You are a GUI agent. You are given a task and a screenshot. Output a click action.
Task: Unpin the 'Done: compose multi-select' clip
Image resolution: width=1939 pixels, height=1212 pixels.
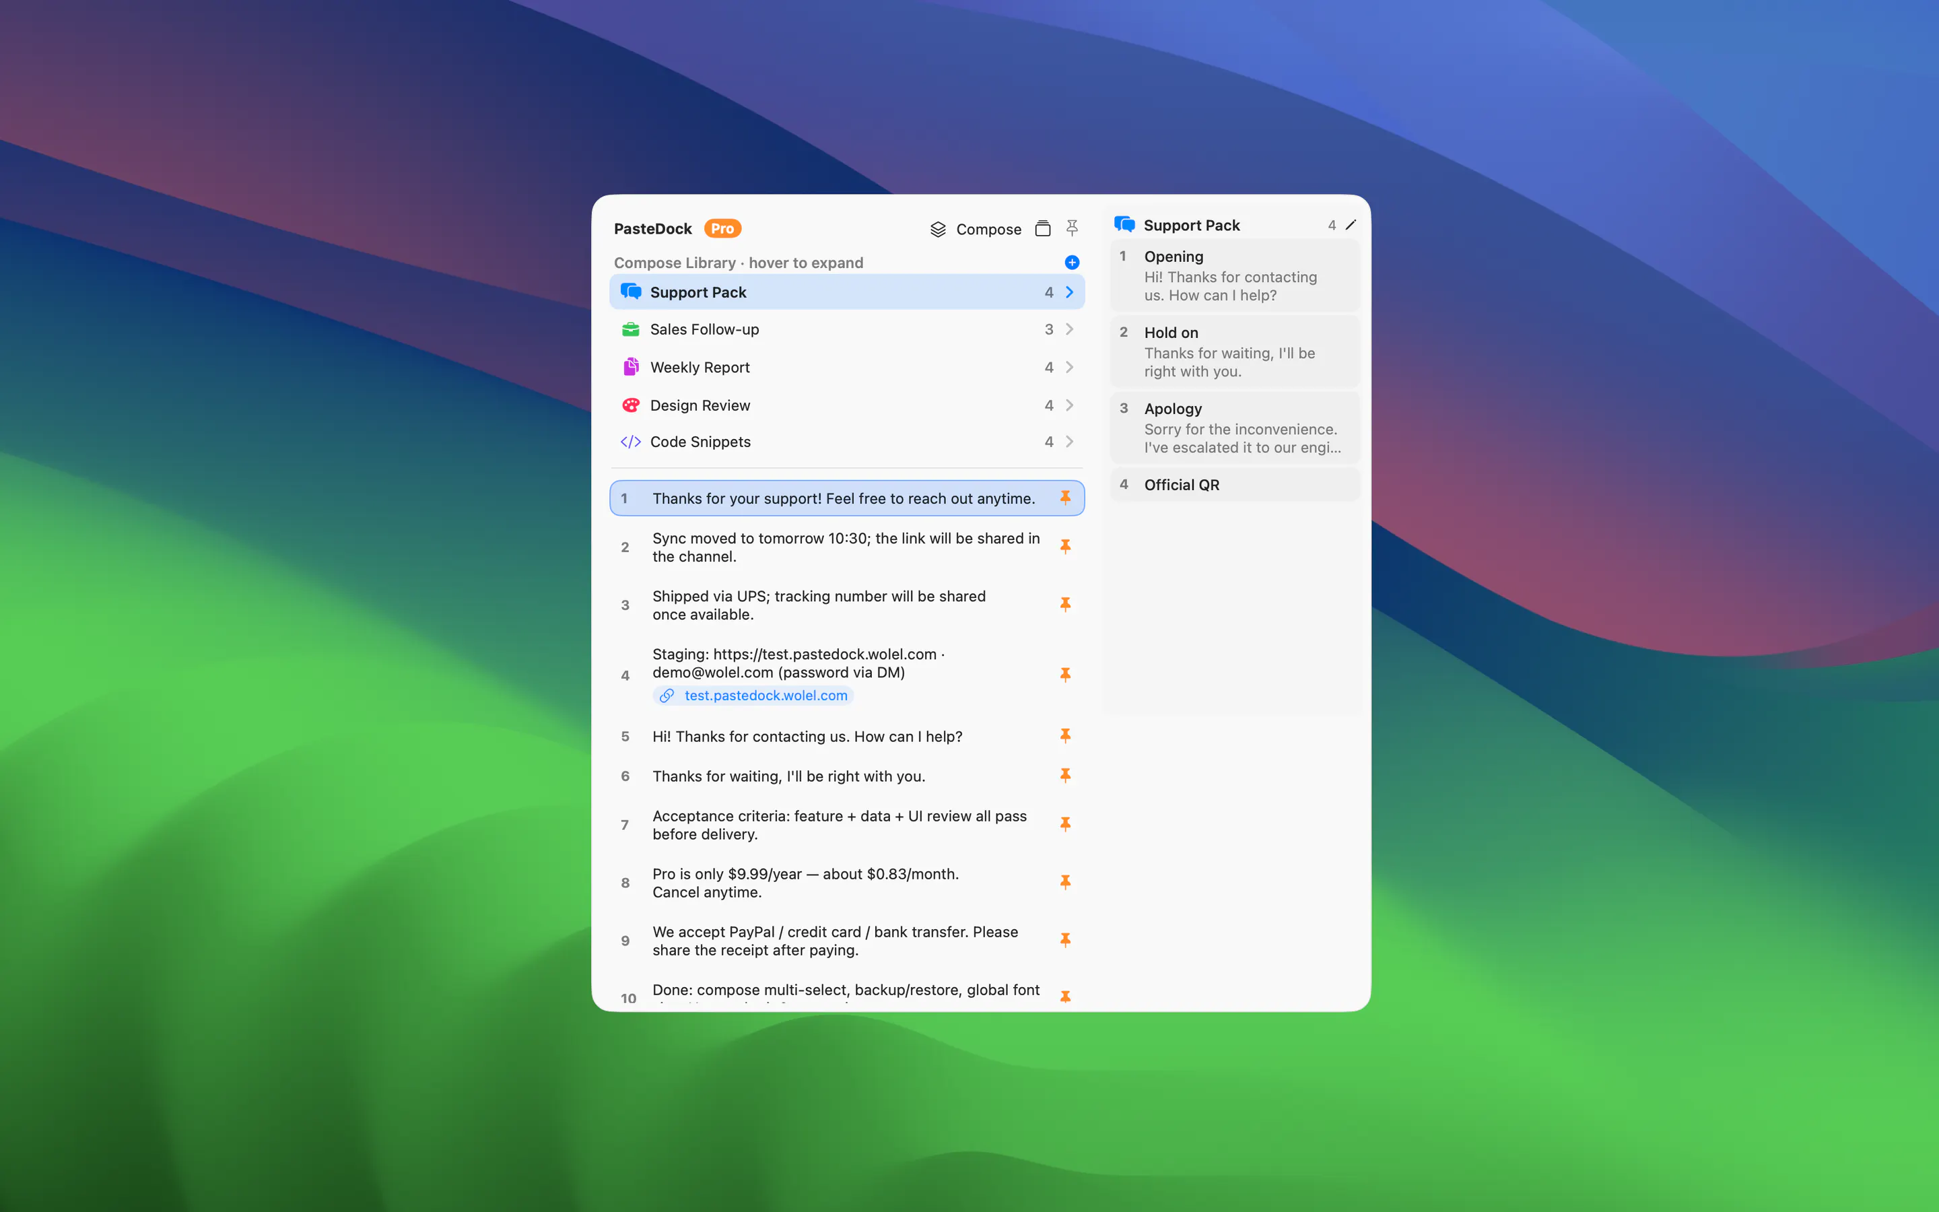click(1066, 997)
